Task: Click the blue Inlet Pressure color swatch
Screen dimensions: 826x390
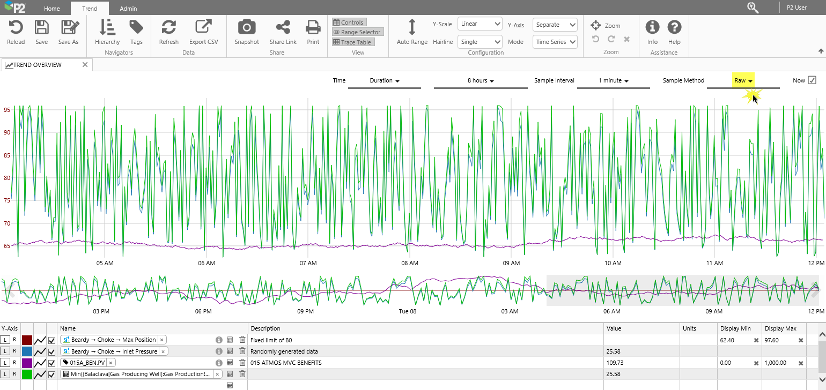Action: [x=27, y=351]
